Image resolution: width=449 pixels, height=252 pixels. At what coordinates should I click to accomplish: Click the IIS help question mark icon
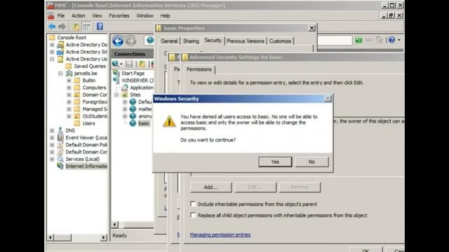(x=391, y=40)
